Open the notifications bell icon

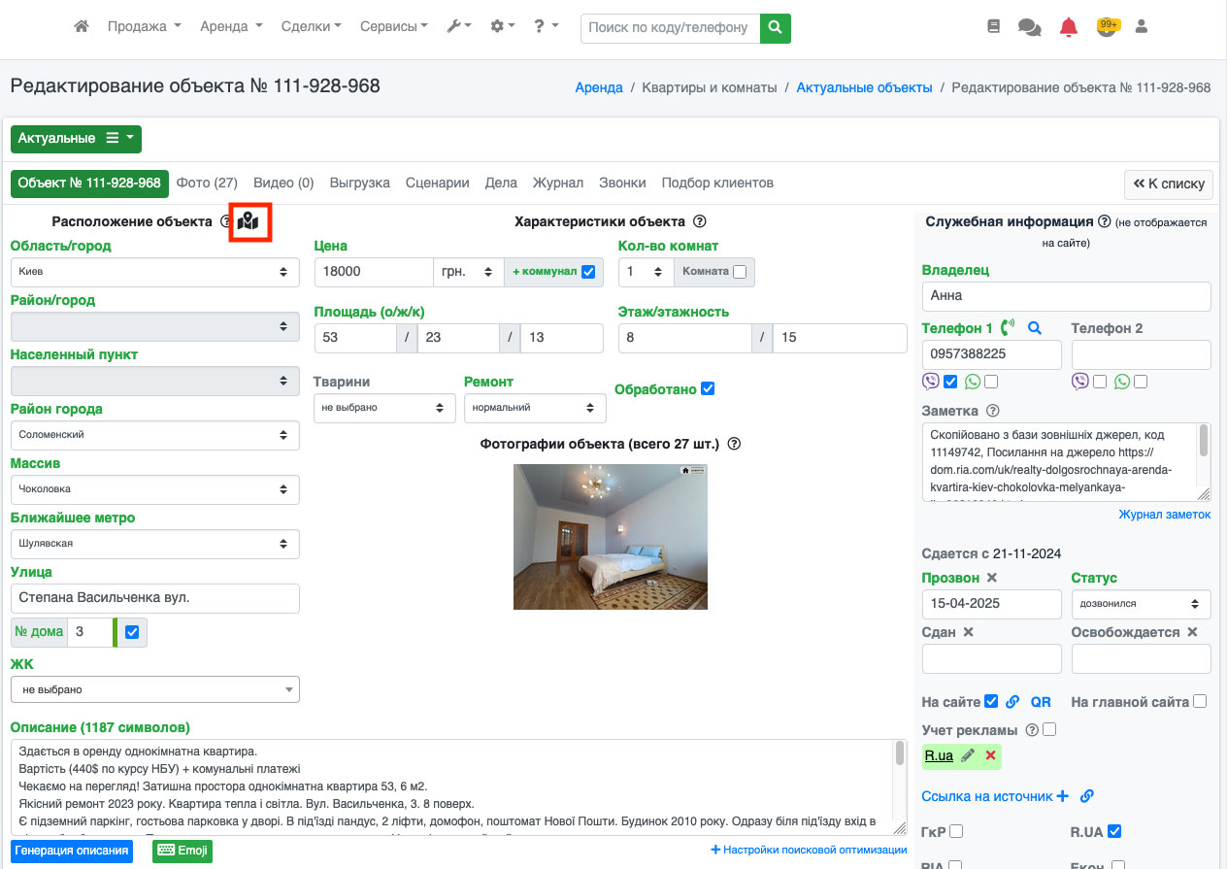click(x=1068, y=27)
